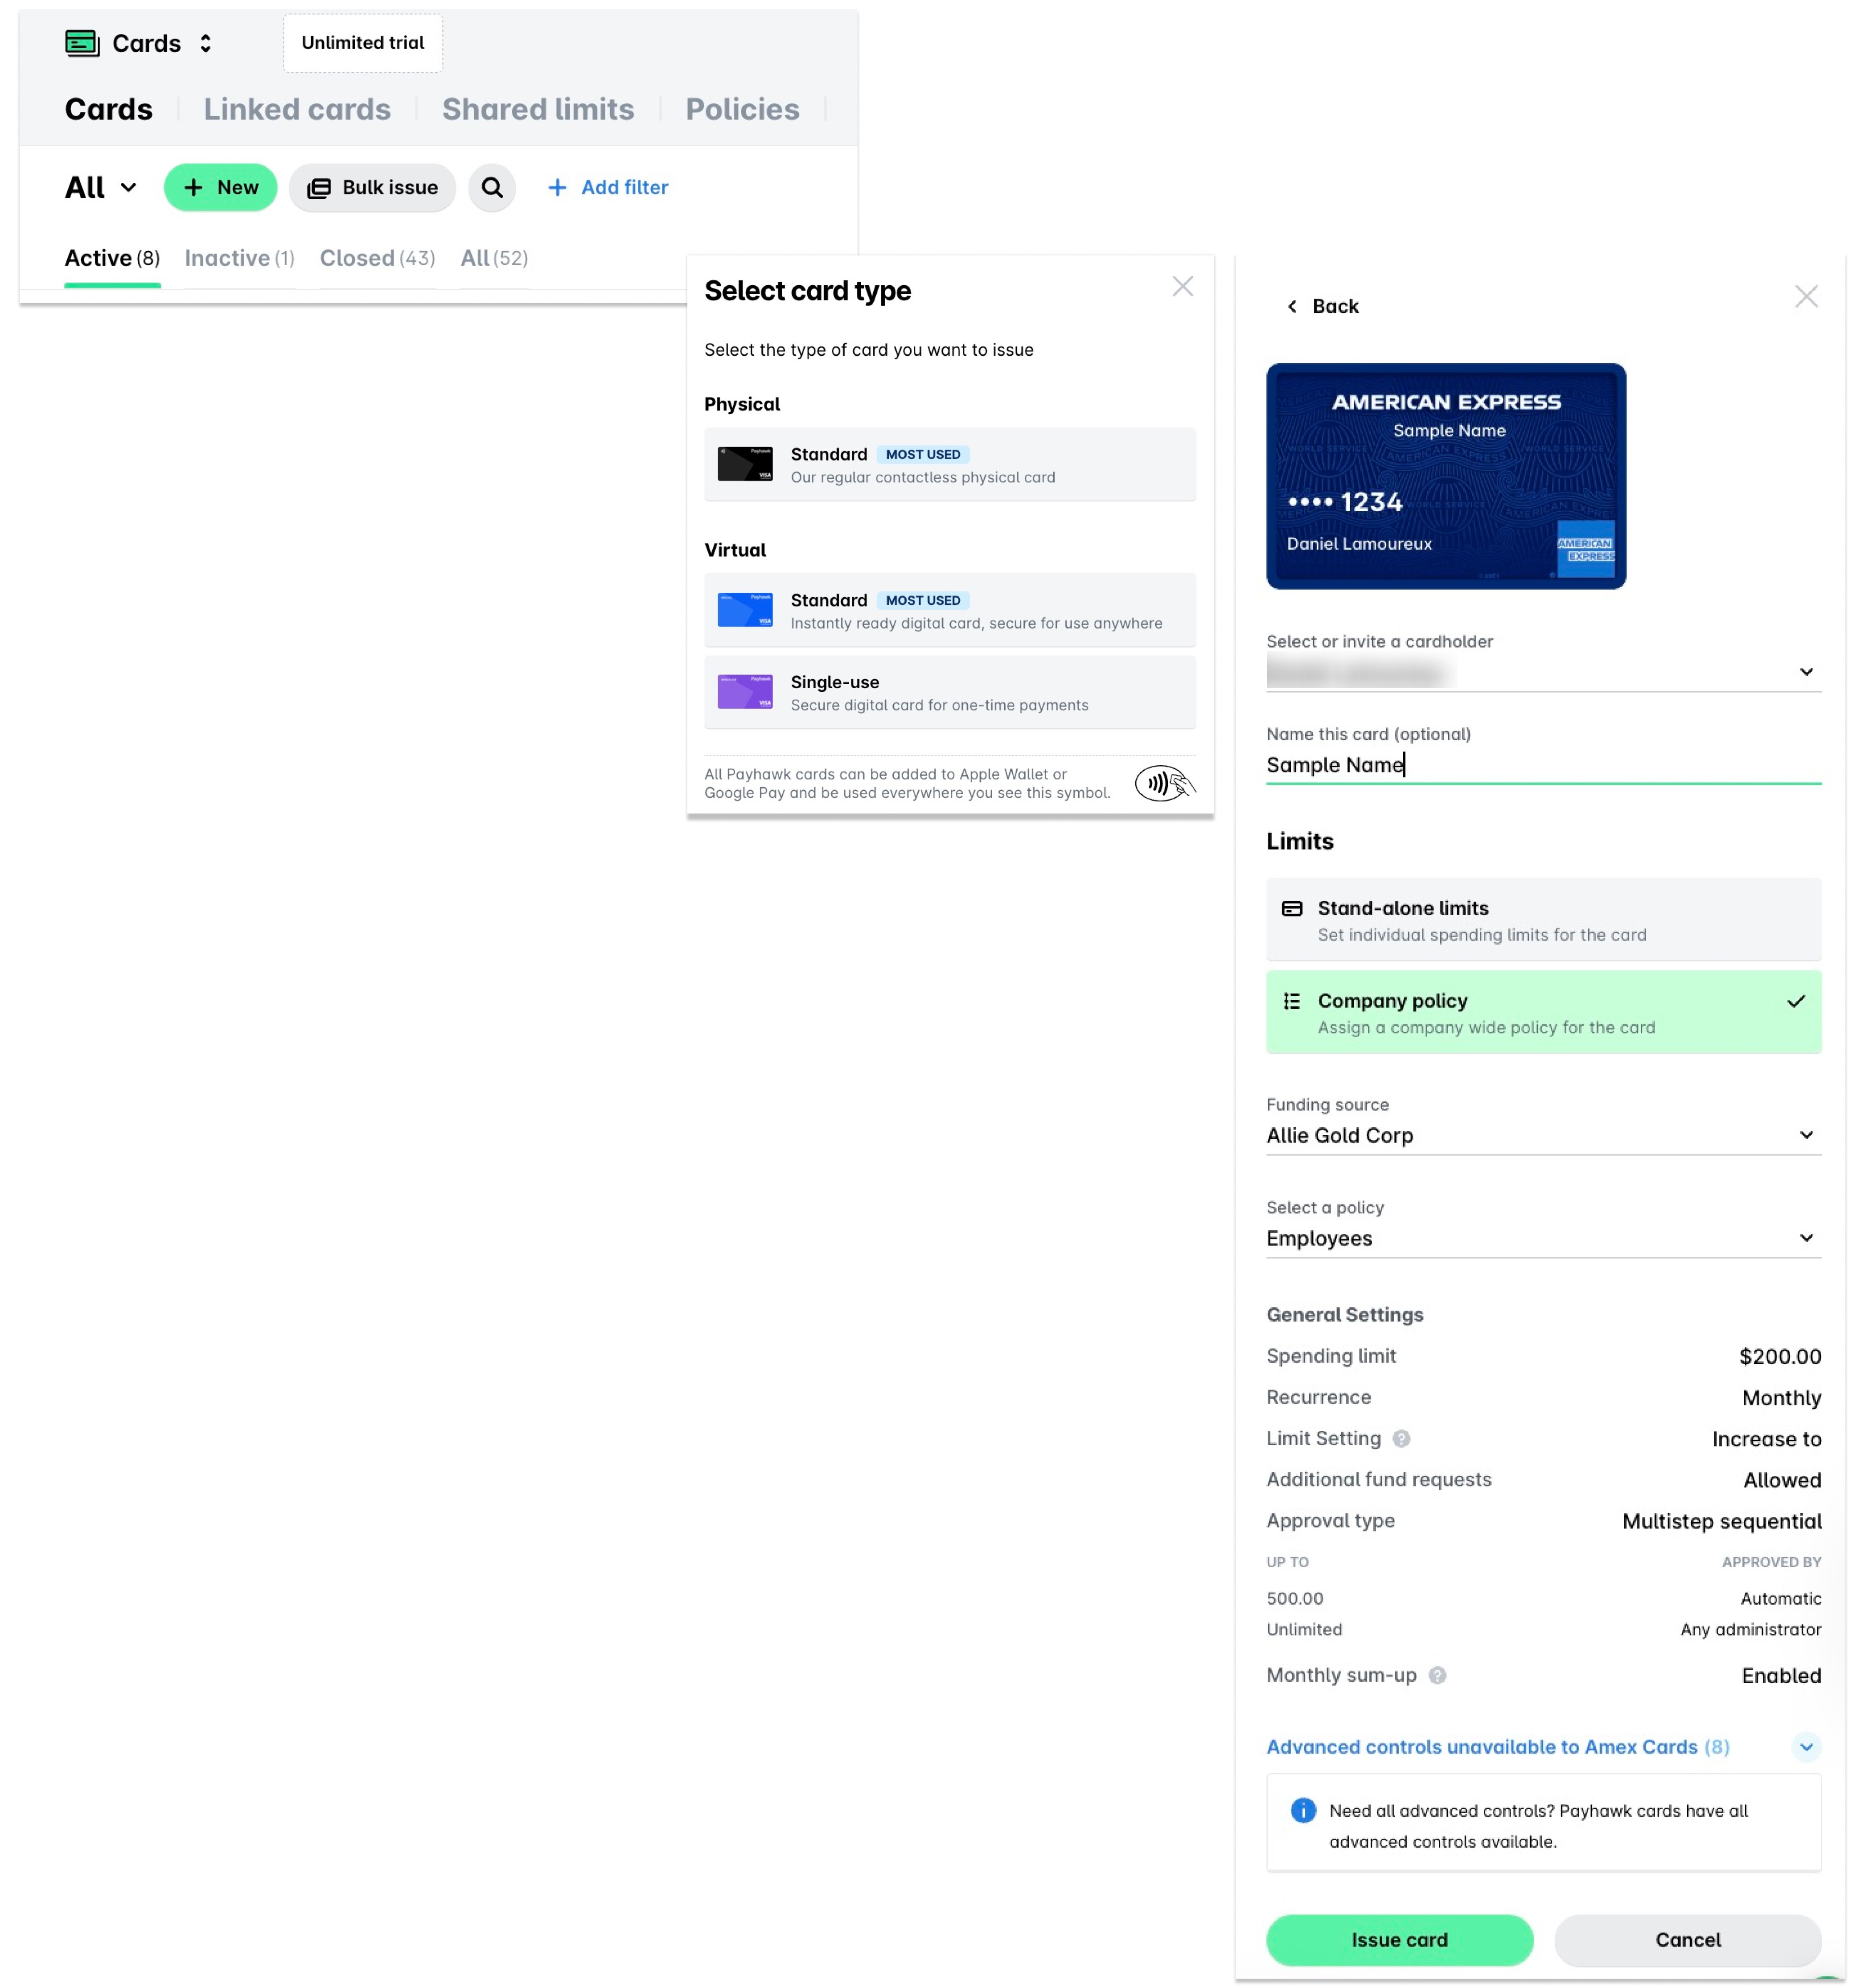Select the Company policy limits option
This screenshot has width=1865, height=1988.
pos(1543,1012)
